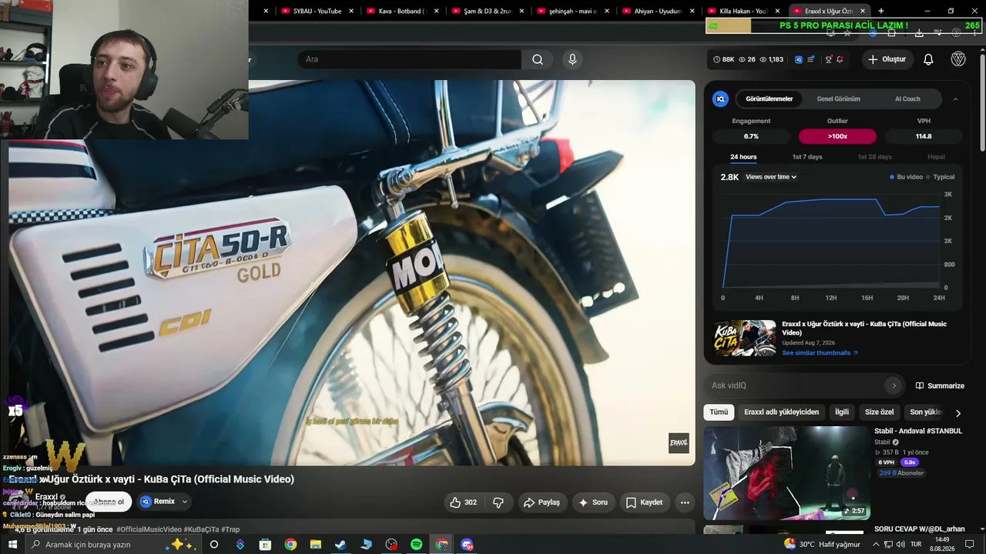Open the account avatar menu
The image size is (986, 554).
click(x=958, y=59)
